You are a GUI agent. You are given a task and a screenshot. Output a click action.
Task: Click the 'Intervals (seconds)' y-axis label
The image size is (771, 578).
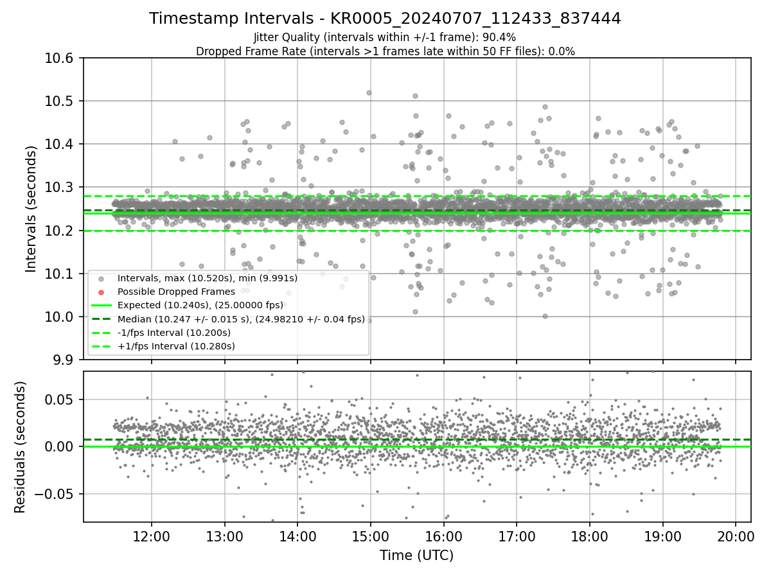pyautogui.click(x=31, y=209)
